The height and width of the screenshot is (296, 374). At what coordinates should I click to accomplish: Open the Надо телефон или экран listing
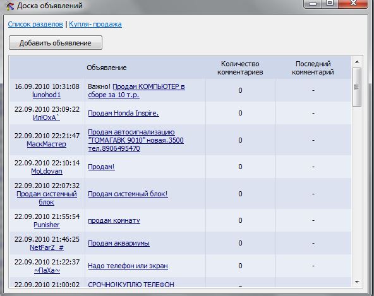coord(128,266)
